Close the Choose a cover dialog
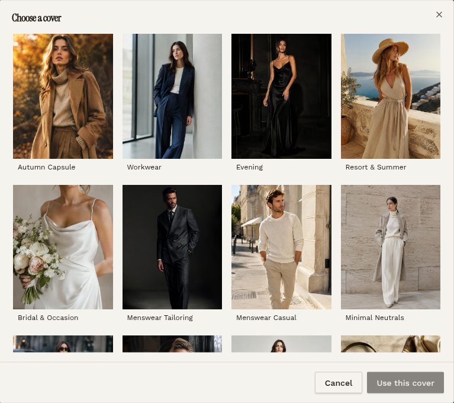Viewport: 454px width, 403px height. (x=439, y=14)
